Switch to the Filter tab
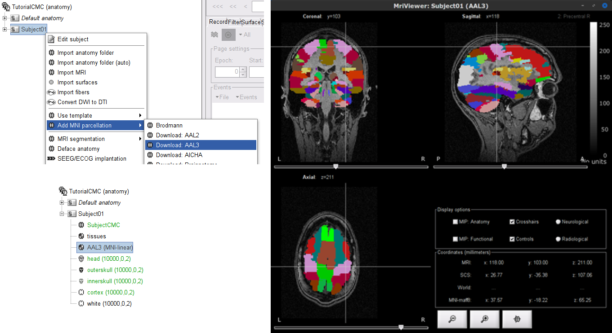The image size is (612, 333). 234,22
